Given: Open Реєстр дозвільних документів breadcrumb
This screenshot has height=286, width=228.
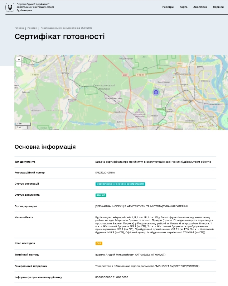Looking at the screenshot, I should pos(66,28).
